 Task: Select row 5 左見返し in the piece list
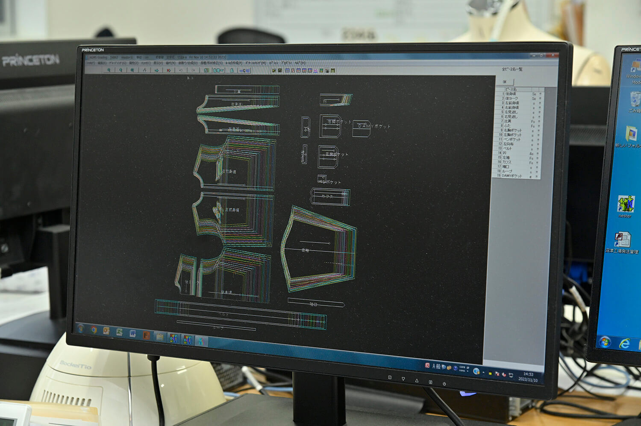pyautogui.click(x=519, y=112)
